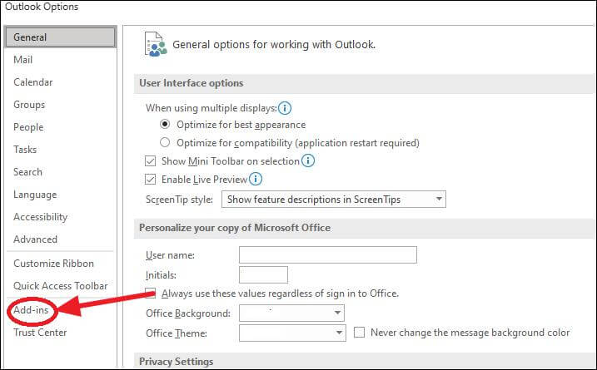Click info icon beside multiple displays label
Viewport: 597px width, 370px height.
285,108
